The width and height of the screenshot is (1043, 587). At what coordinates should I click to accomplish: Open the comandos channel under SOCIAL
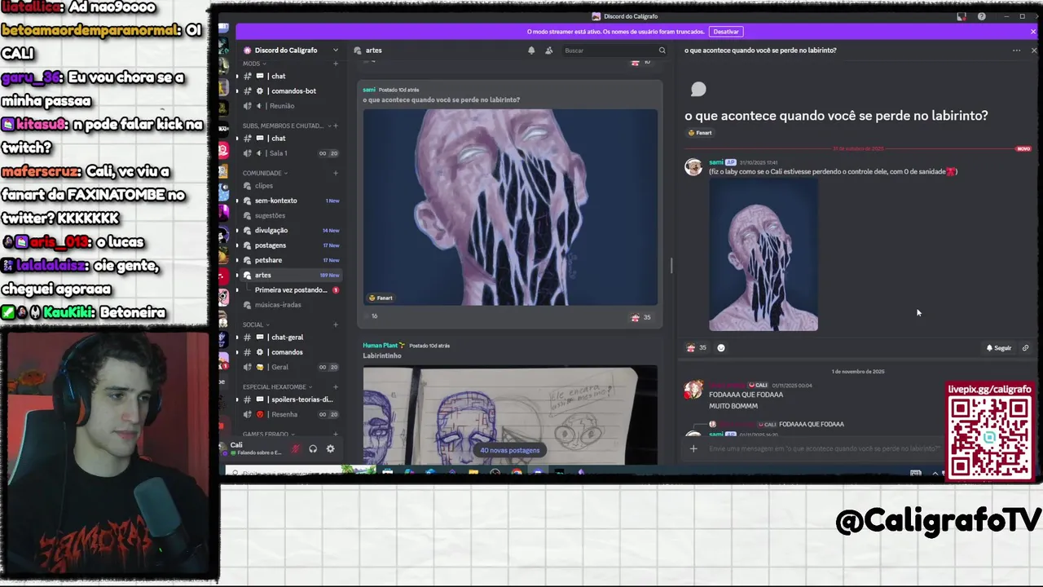[x=289, y=352]
